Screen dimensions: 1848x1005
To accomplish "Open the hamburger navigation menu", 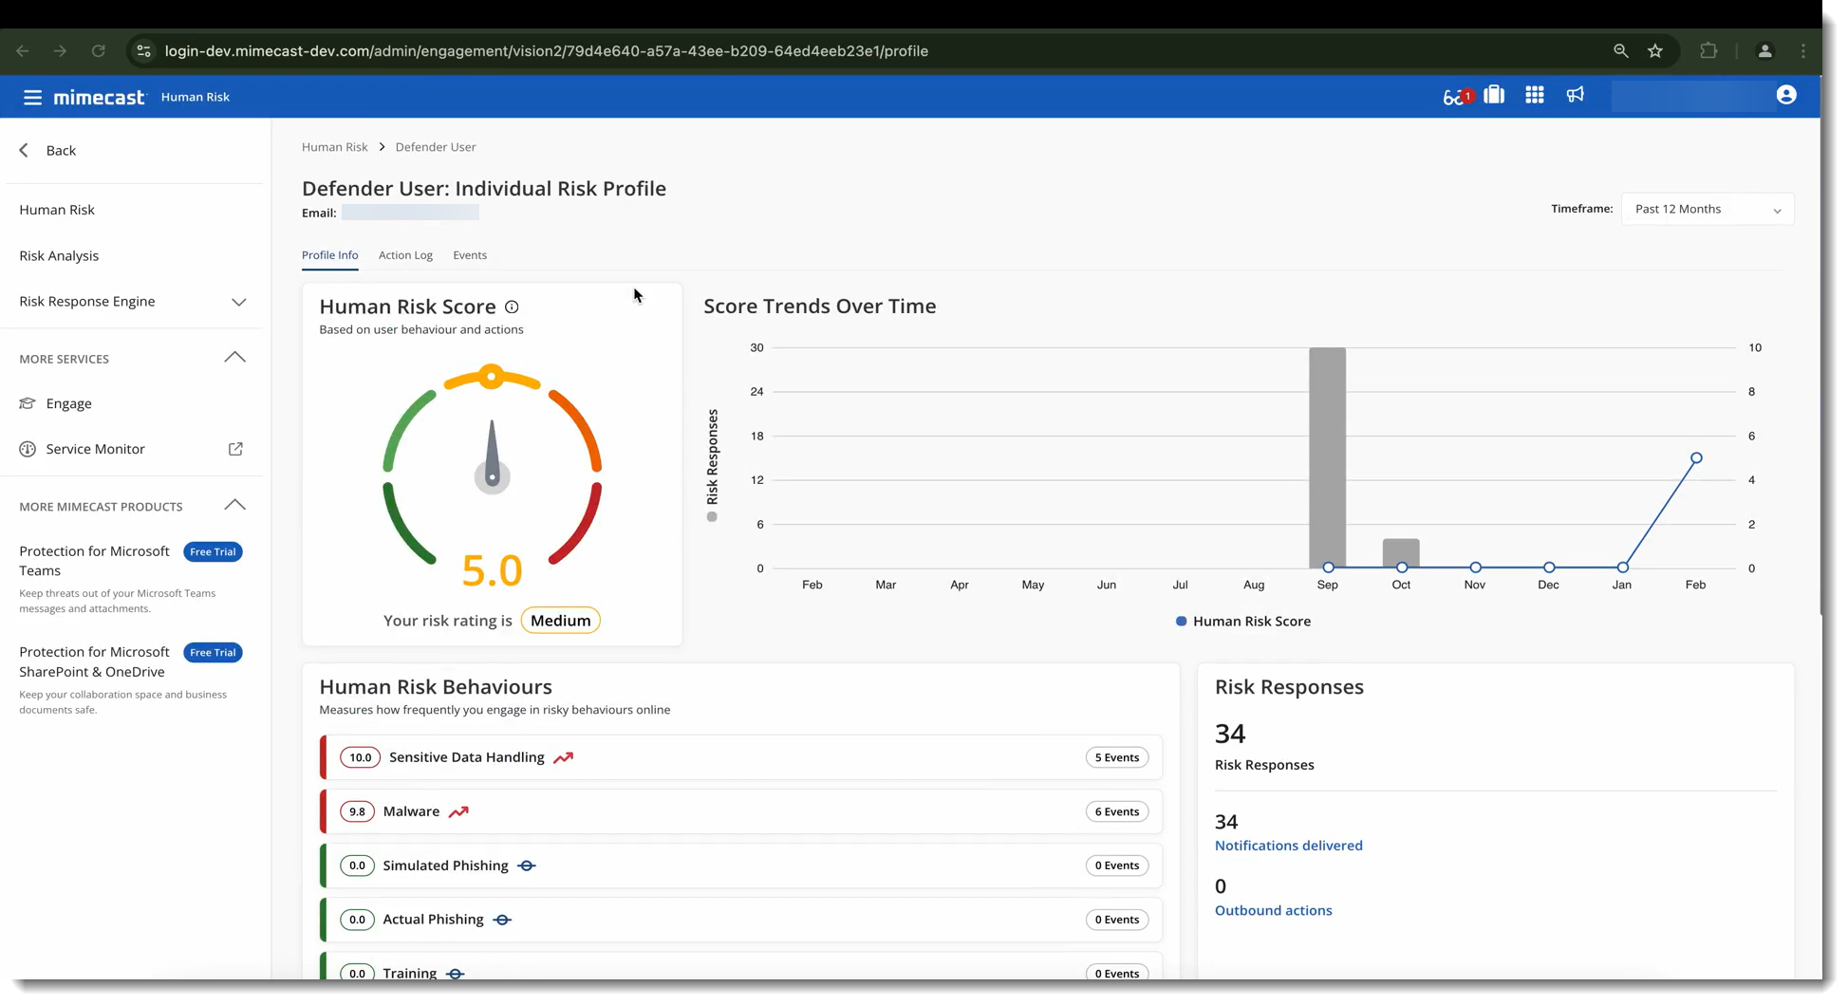I will coord(32,98).
